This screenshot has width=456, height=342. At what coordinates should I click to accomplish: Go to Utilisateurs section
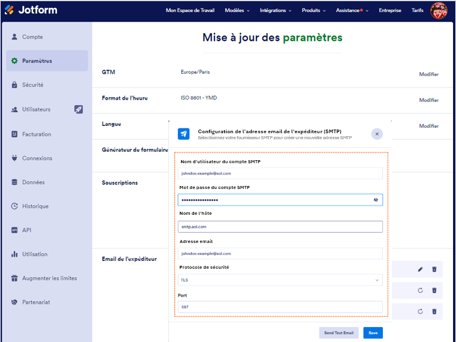[x=47, y=109]
